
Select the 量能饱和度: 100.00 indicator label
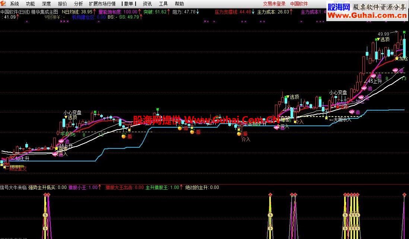[x=118, y=12]
